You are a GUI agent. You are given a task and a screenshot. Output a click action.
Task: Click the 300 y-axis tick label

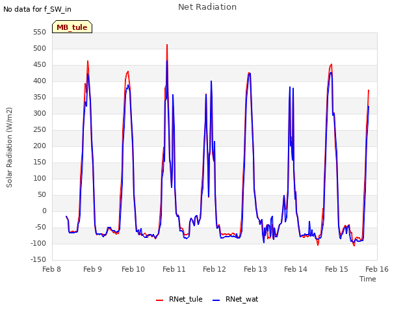pyautogui.click(x=40, y=114)
